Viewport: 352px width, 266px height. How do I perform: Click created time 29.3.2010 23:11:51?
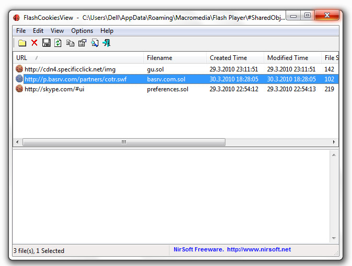[x=234, y=69]
